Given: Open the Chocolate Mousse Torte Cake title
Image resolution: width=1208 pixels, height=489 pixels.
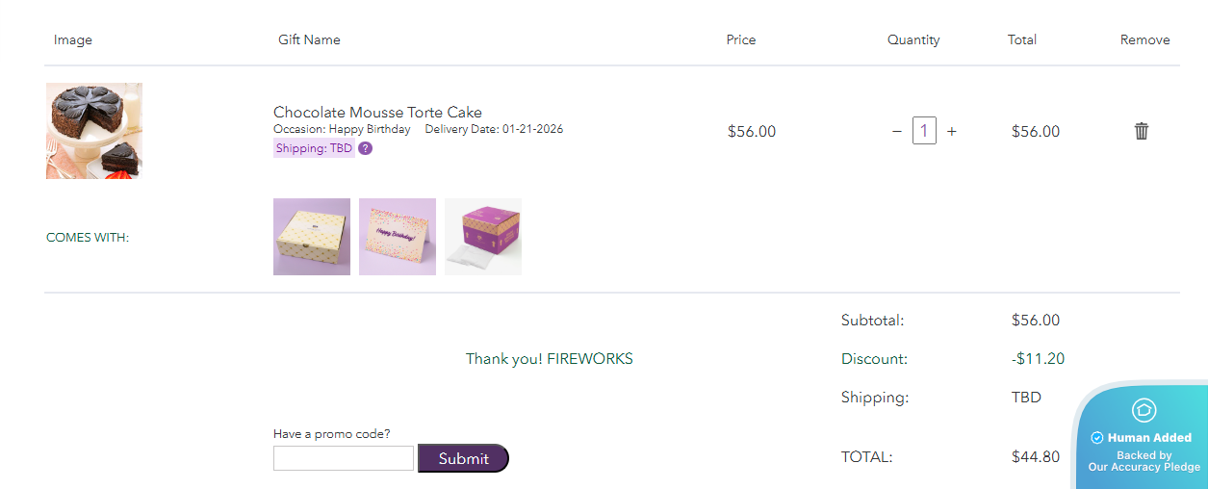Looking at the screenshot, I should [377, 112].
